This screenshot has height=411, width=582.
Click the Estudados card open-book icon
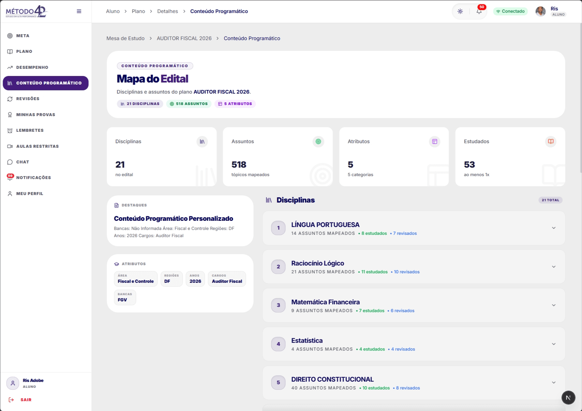[551, 142]
